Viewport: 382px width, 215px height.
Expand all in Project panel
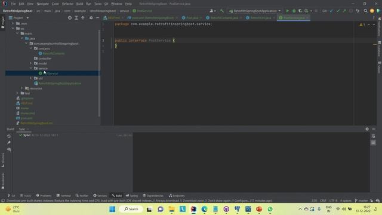point(76,18)
